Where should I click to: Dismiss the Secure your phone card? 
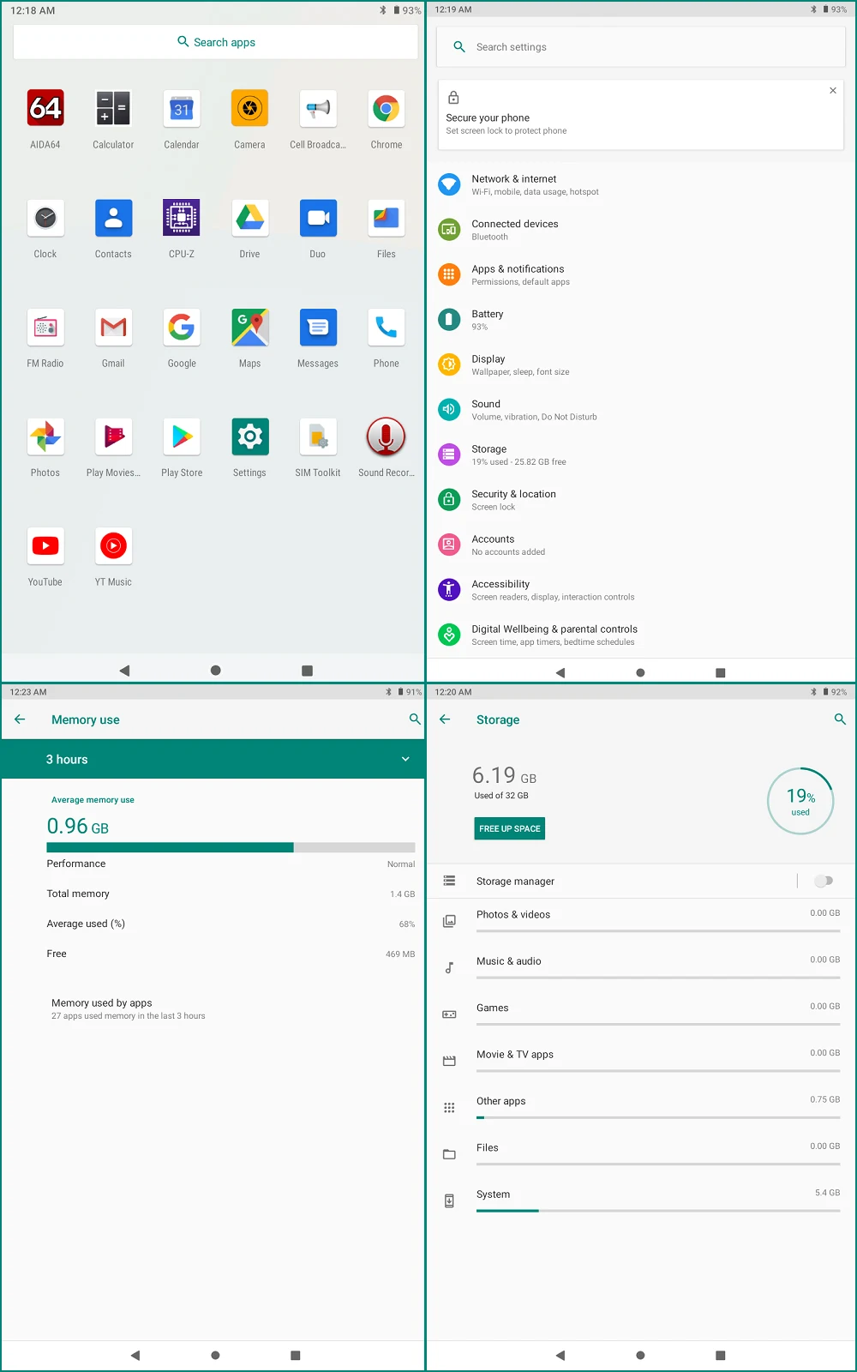833,90
